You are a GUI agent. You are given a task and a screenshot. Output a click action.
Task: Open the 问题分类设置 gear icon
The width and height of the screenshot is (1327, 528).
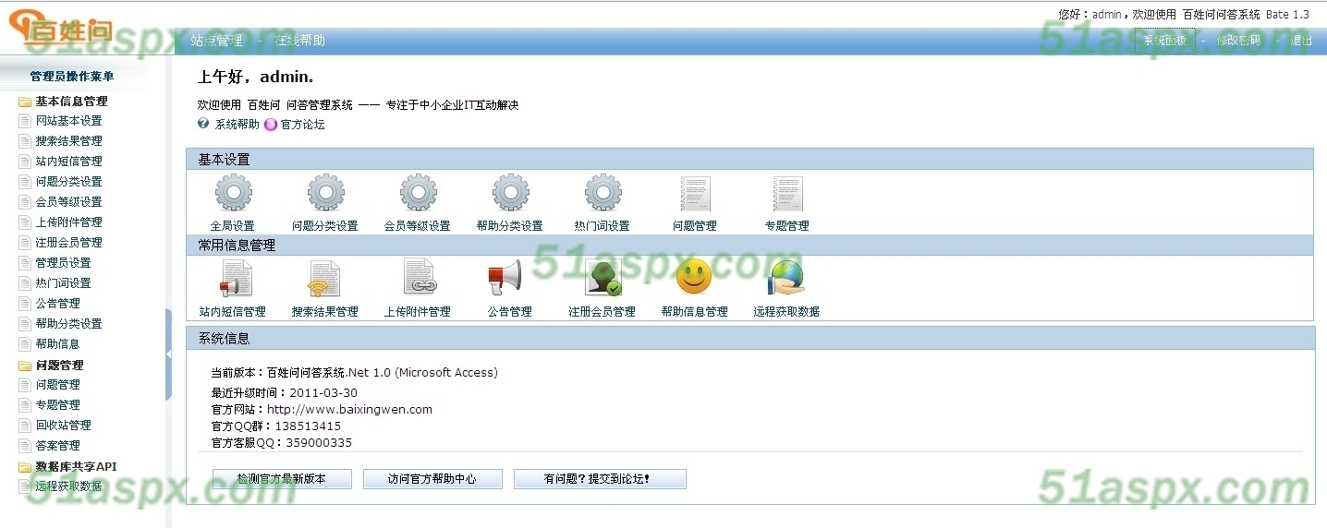click(x=325, y=193)
